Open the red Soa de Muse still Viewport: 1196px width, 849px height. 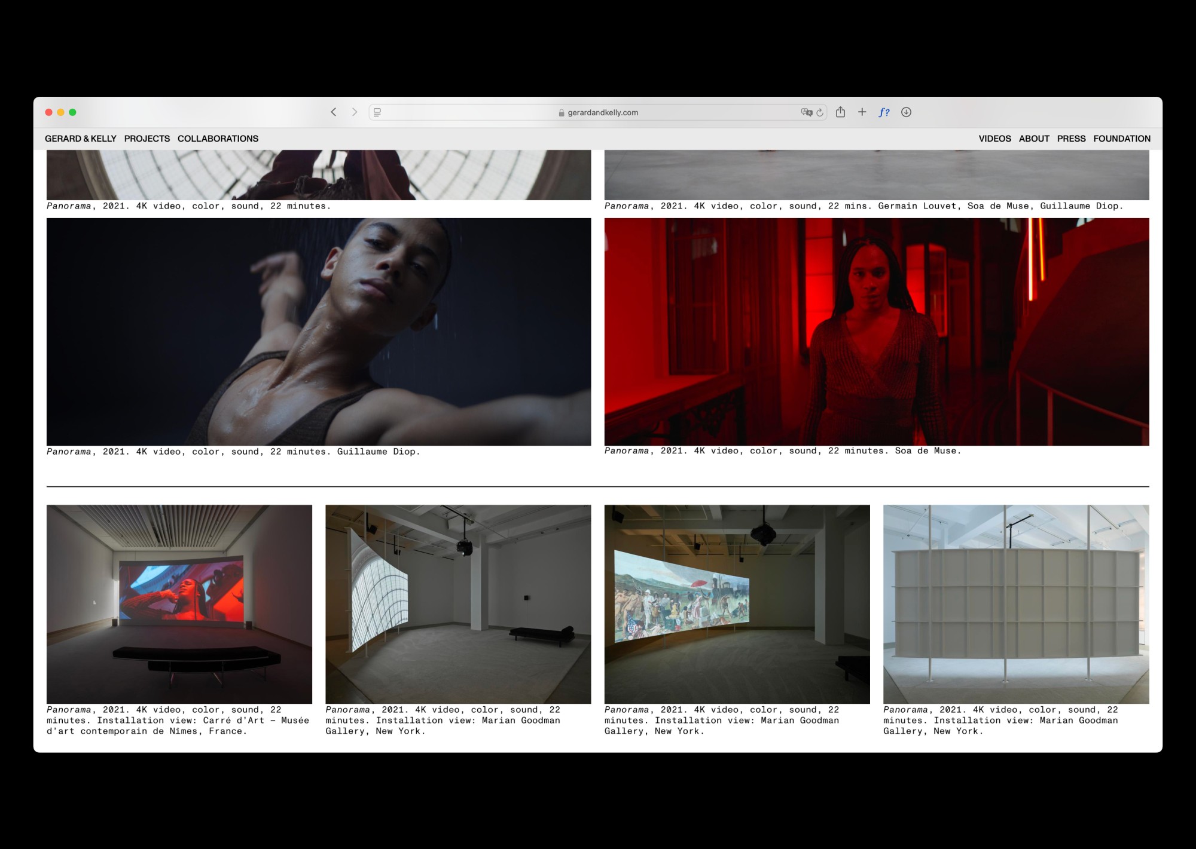(x=876, y=332)
